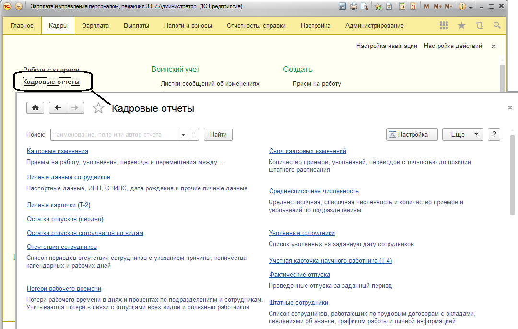
Task: Open Остатки отпусков (сводно) report
Action: pyautogui.click(x=65, y=219)
